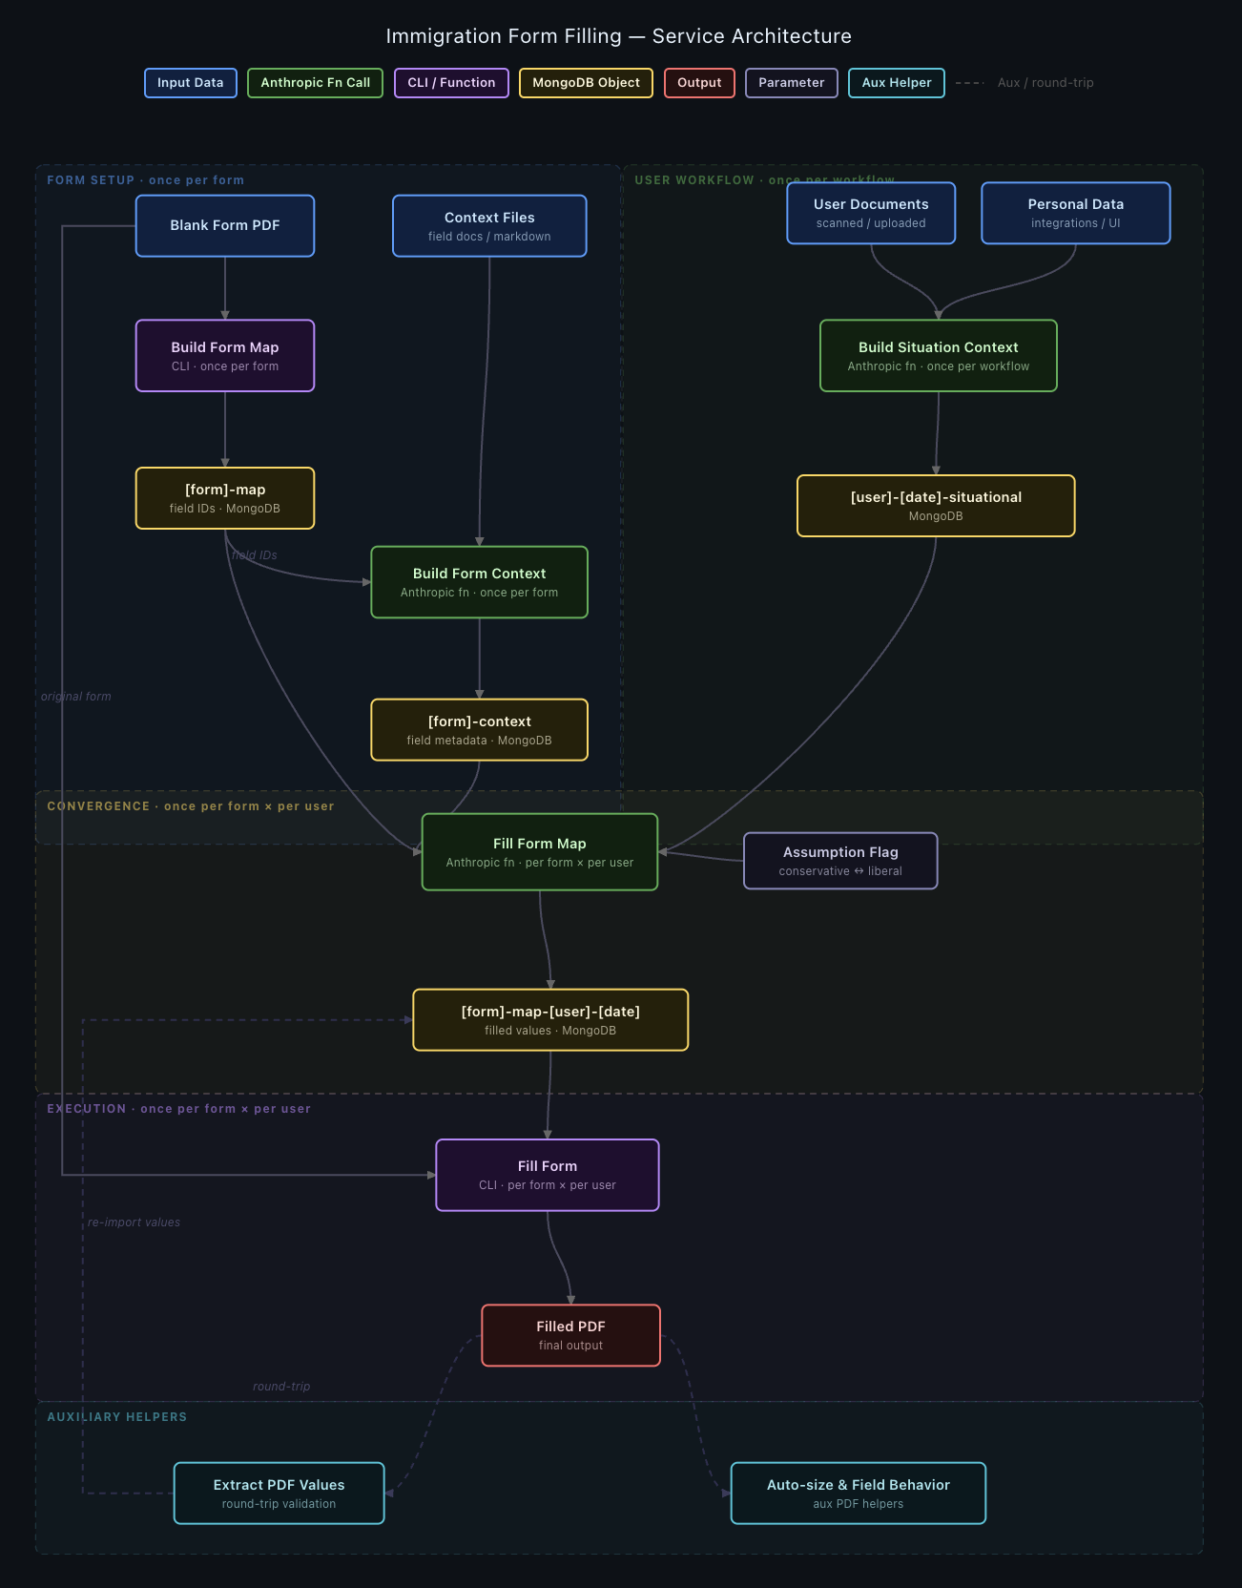Screen dimensions: 1242x1588
Task: Click the Build Form Map node
Action: point(225,356)
